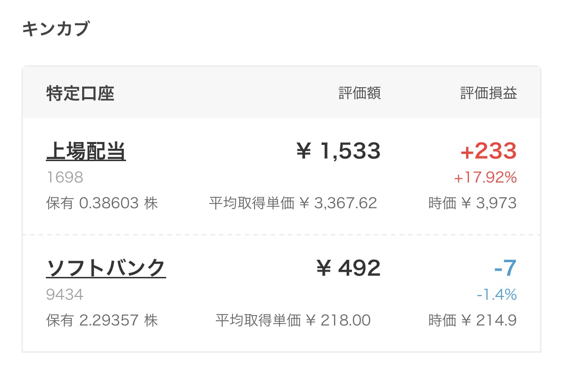Screen dimensions: 563x377
Task: Click the 評価額 column header
Action: (360, 93)
